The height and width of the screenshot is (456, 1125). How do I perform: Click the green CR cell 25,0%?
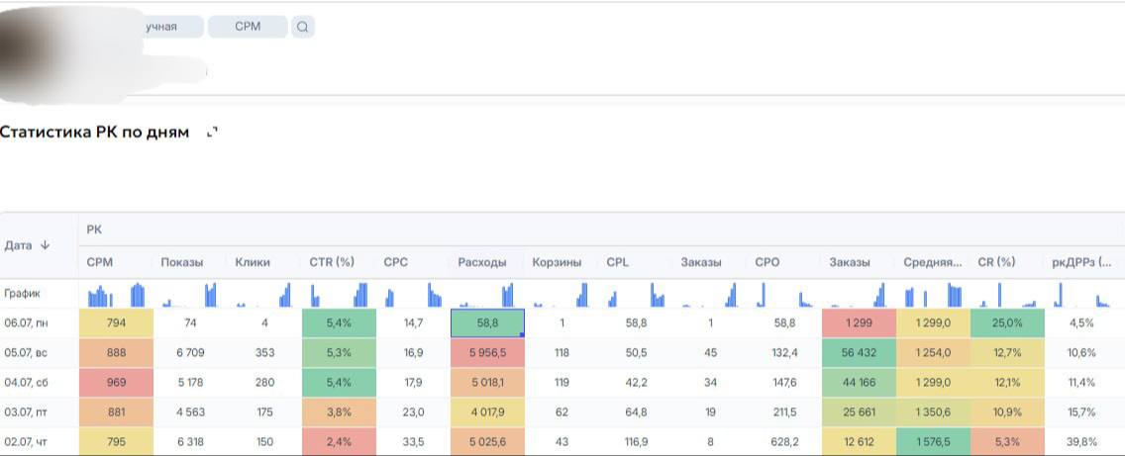(x=1008, y=323)
